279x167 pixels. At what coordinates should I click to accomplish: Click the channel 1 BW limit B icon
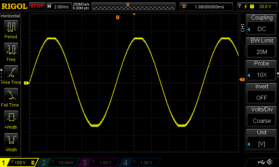click(33, 162)
